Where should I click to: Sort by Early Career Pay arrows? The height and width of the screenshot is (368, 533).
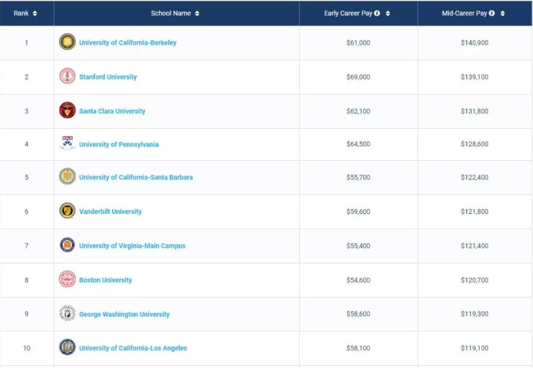pos(388,13)
